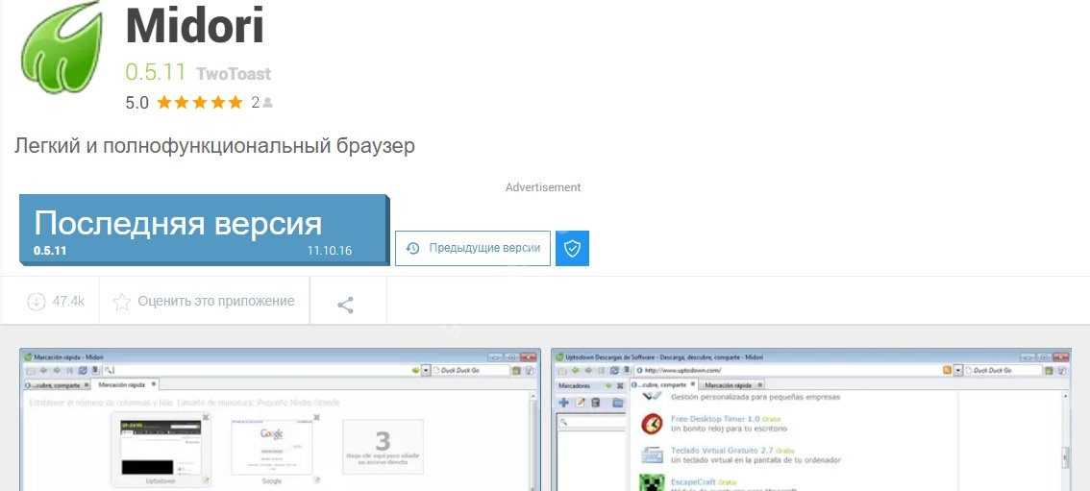The height and width of the screenshot is (491, 1090).
Task: Click the Advertisement label
Action: (543, 187)
